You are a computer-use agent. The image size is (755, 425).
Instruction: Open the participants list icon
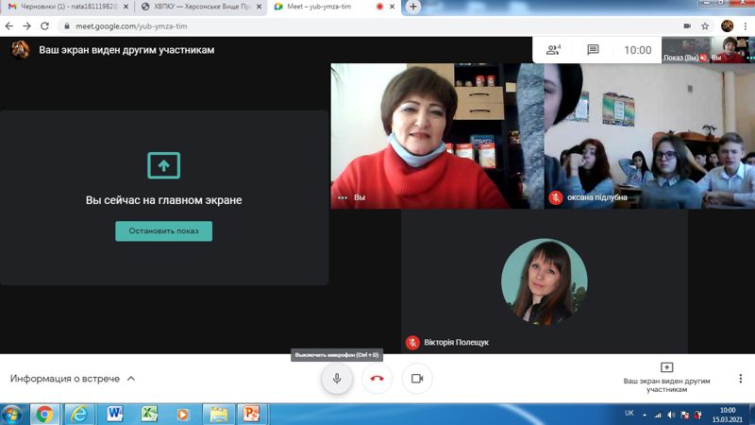click(x=553, y=50)
